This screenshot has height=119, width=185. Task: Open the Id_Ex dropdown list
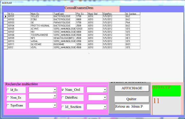55,90
